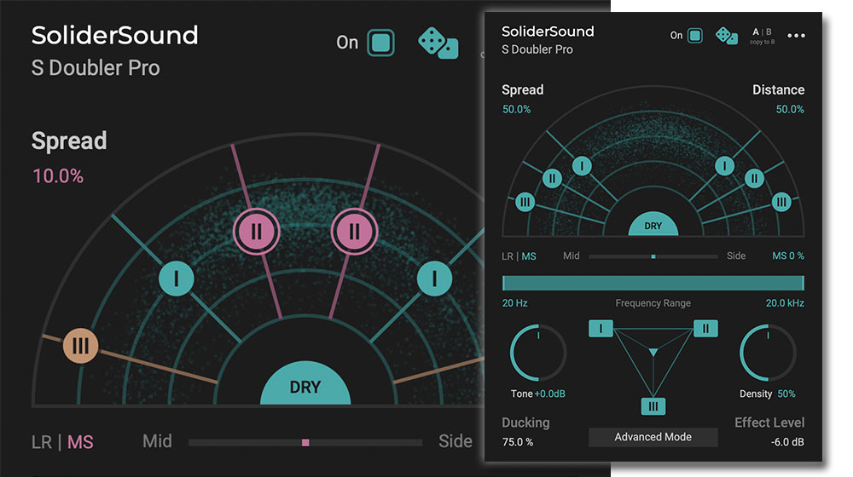
Task: Switch A|B preset comparison in small window
Action: (x=762, y=32)
